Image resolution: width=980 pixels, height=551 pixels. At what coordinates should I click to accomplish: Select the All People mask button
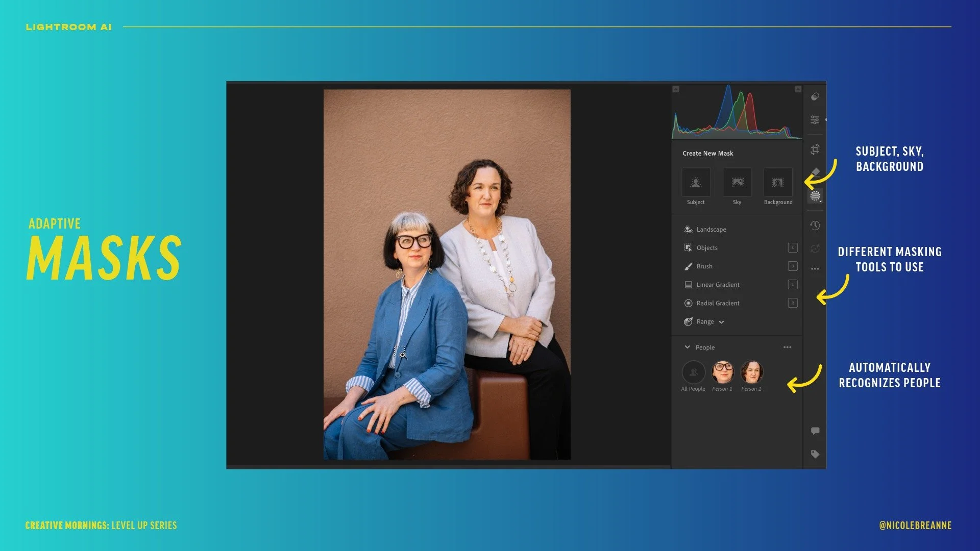coord(693,372)
